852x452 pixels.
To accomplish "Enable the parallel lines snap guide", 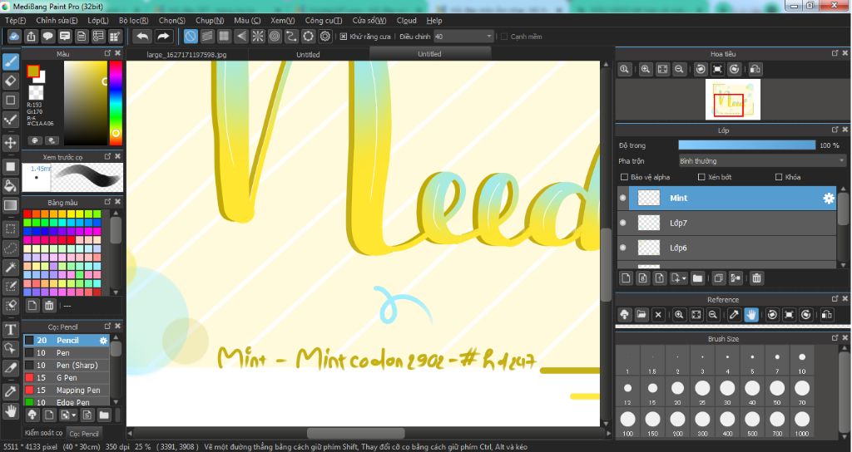I will (x=207, y=37).
